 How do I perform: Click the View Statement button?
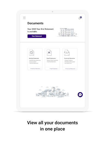[x=37, y=36]
